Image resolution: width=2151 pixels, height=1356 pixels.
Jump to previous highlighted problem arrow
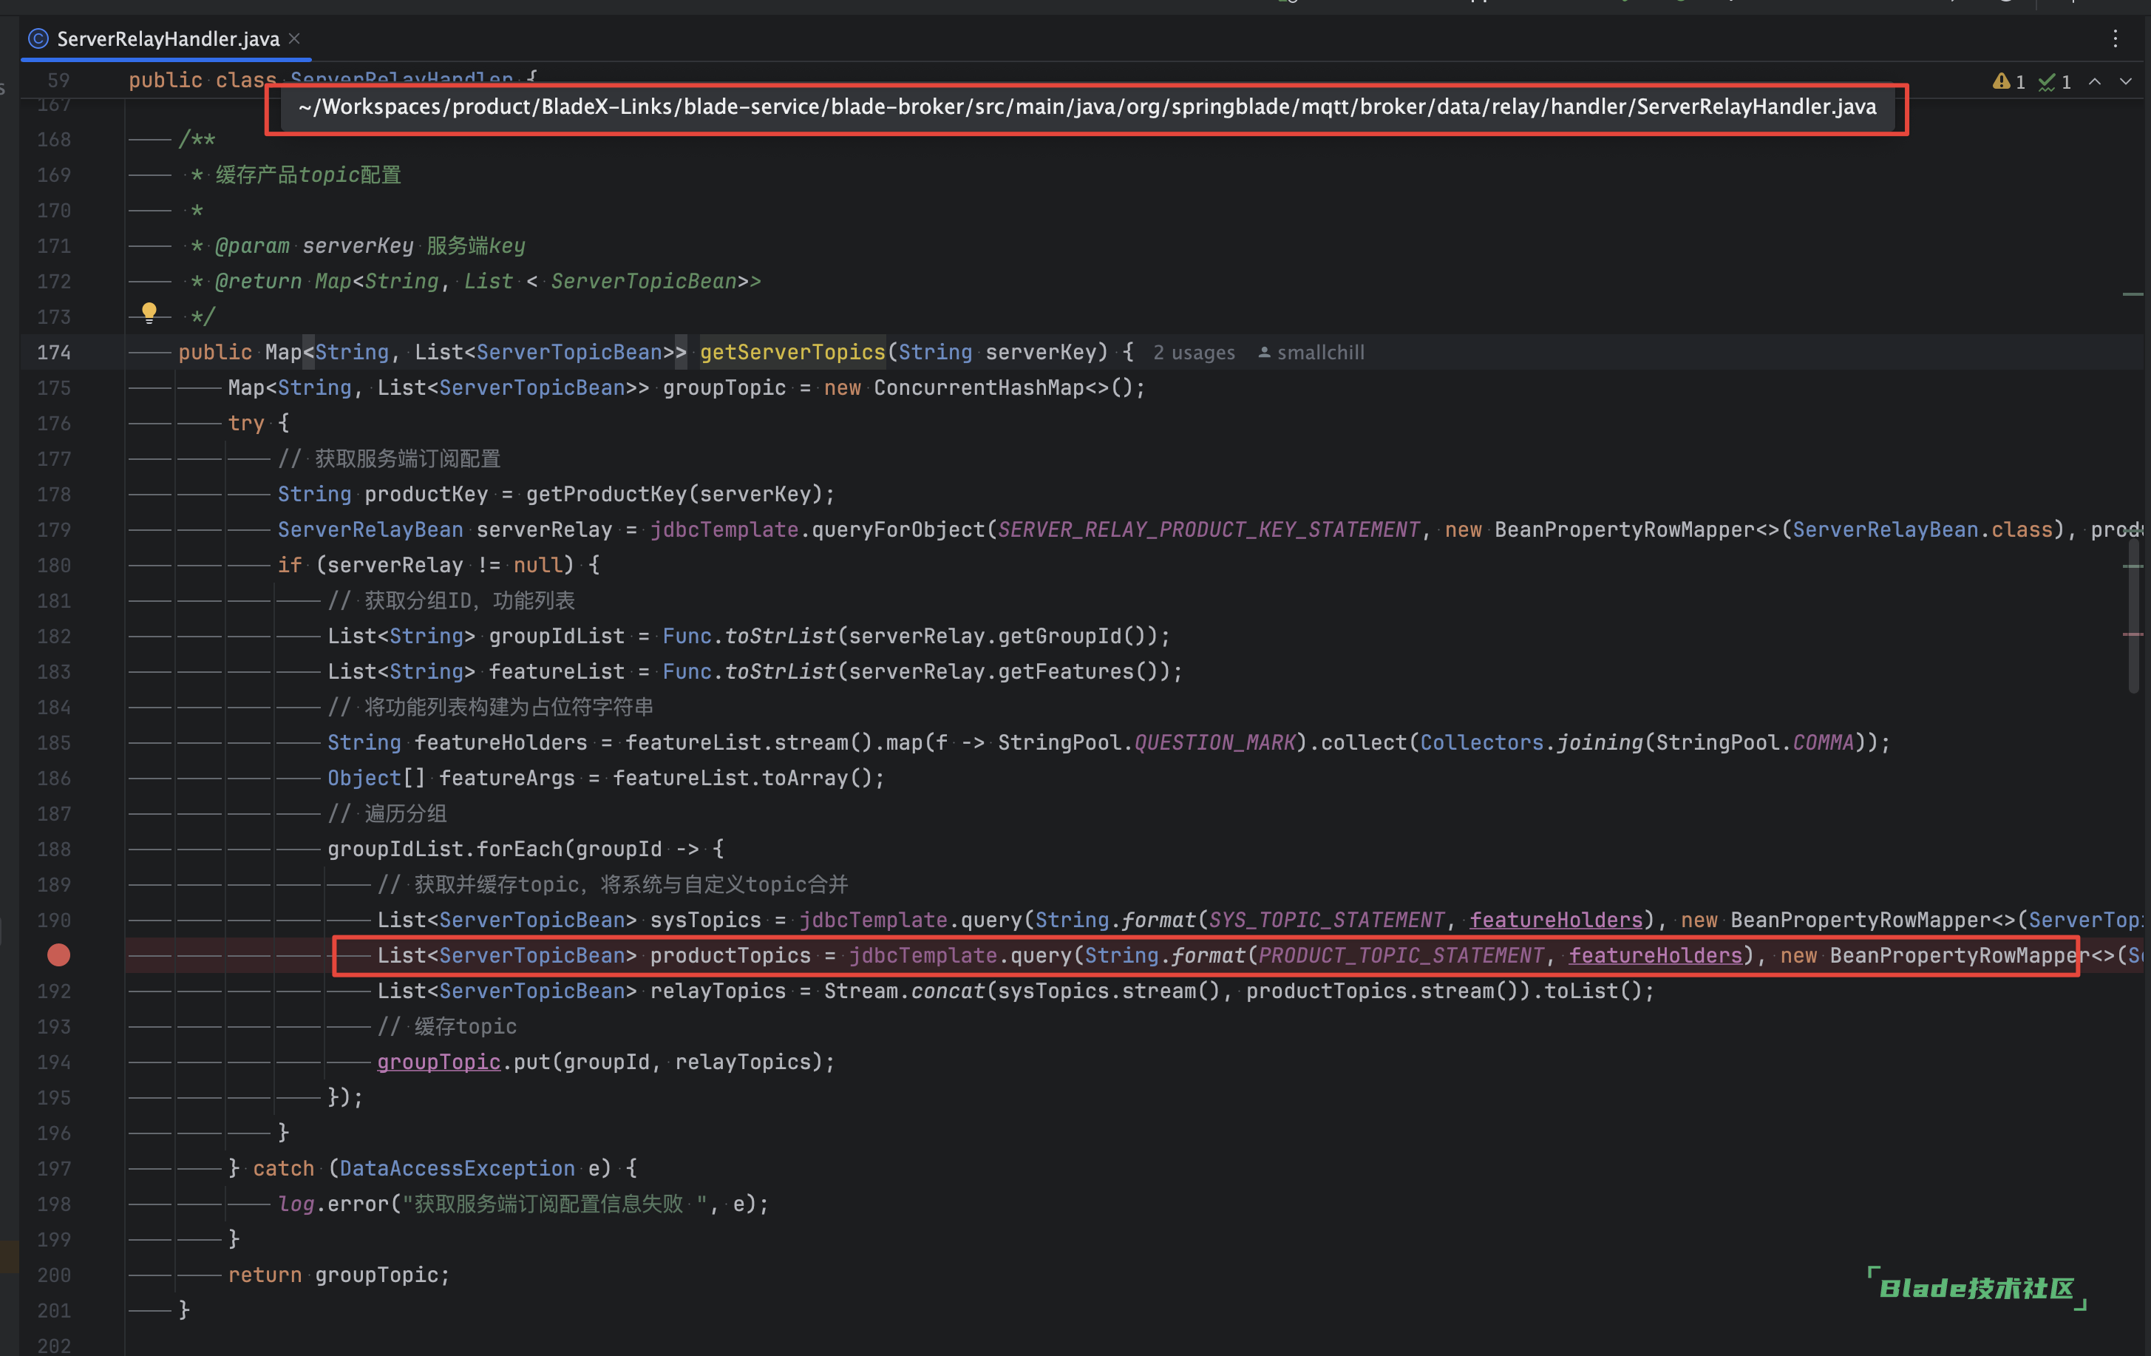tap(2095, 81)
